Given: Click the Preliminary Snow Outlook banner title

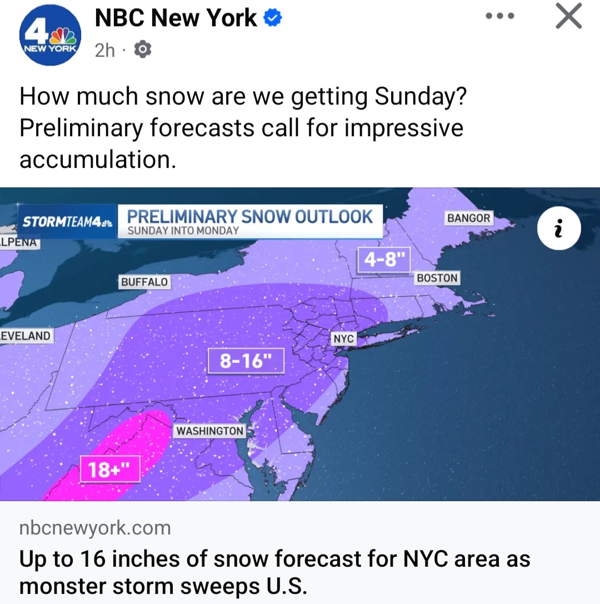Looking at the screenshot, I should tap(250, 217).
